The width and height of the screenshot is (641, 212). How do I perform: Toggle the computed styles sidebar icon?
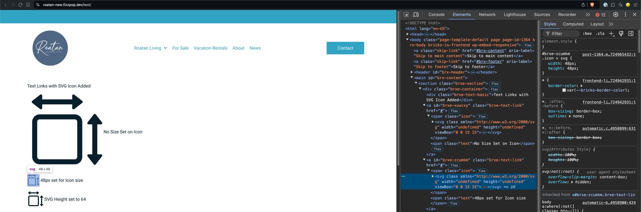click(631, 34)
